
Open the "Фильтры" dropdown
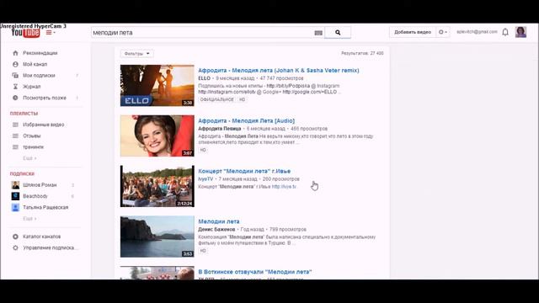point(136,54)
